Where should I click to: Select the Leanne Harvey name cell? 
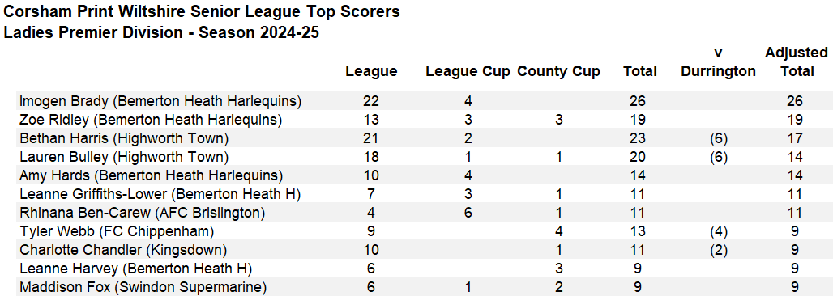click(x=135, y=269)
